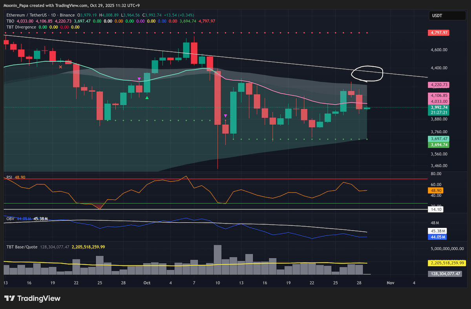The image size is (471, 309).
Task: Click the 80.00 RSI scale value
Action: tap(436, 174)
